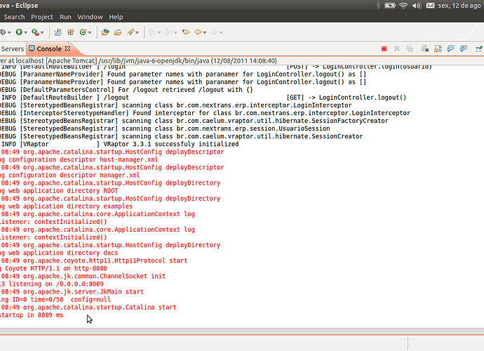Open the Search menu
This screenshot has height=351, width=484.
point(14,17)
